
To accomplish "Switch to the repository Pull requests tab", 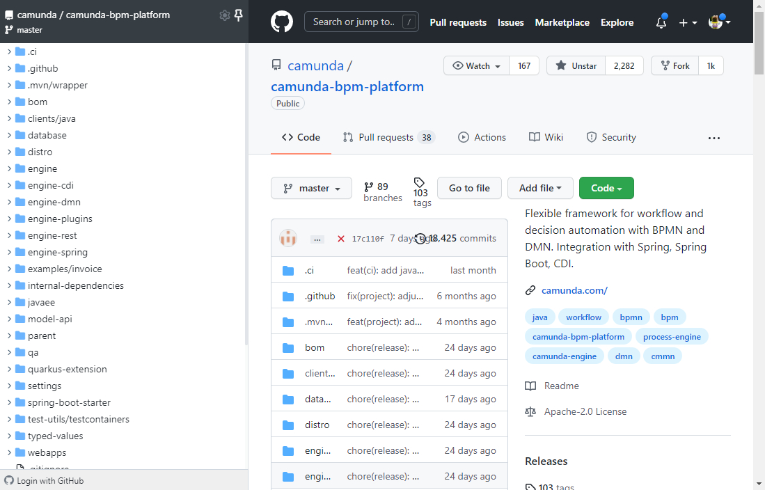I will pyautogui.click(x=389, y=138).
